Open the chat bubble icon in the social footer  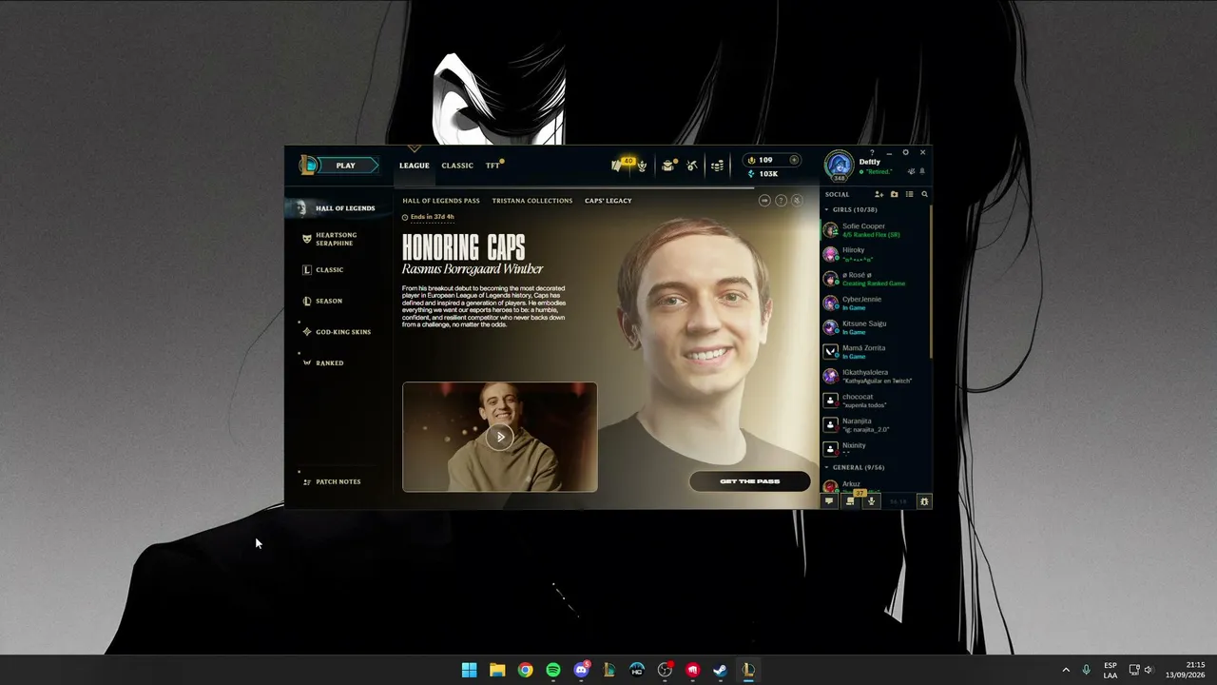point(829,501)
